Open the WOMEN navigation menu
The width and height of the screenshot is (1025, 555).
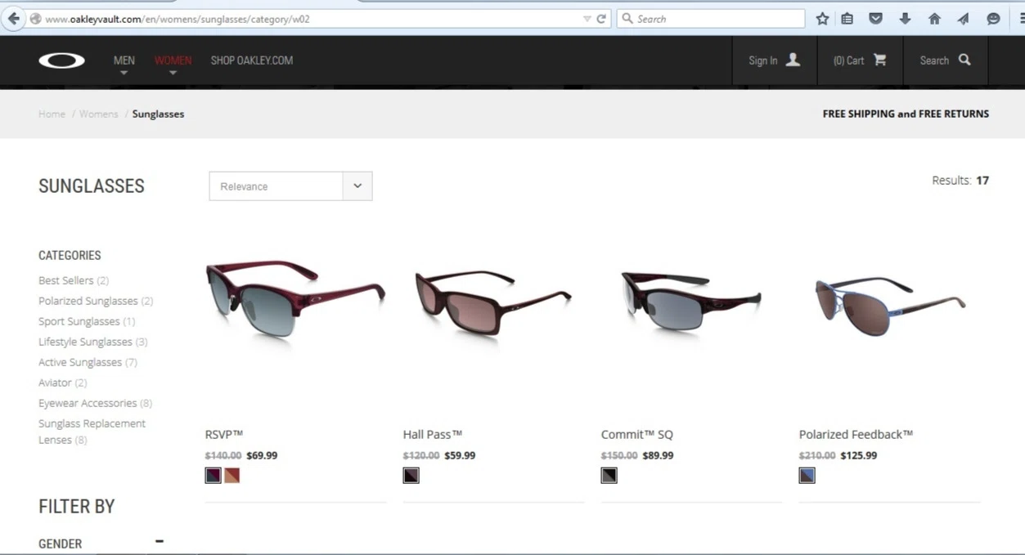click(x=173, y=60)
